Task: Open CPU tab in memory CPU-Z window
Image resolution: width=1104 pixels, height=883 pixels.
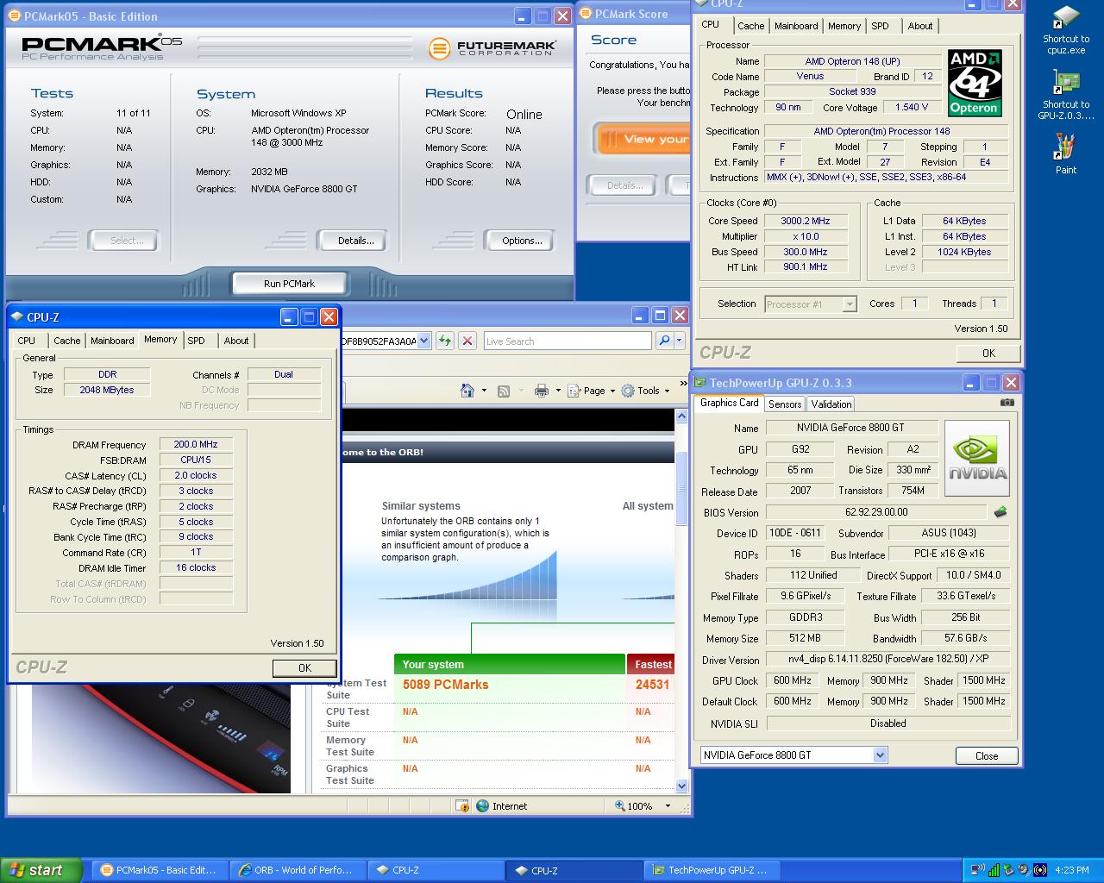Action: [x=27, y=341]
